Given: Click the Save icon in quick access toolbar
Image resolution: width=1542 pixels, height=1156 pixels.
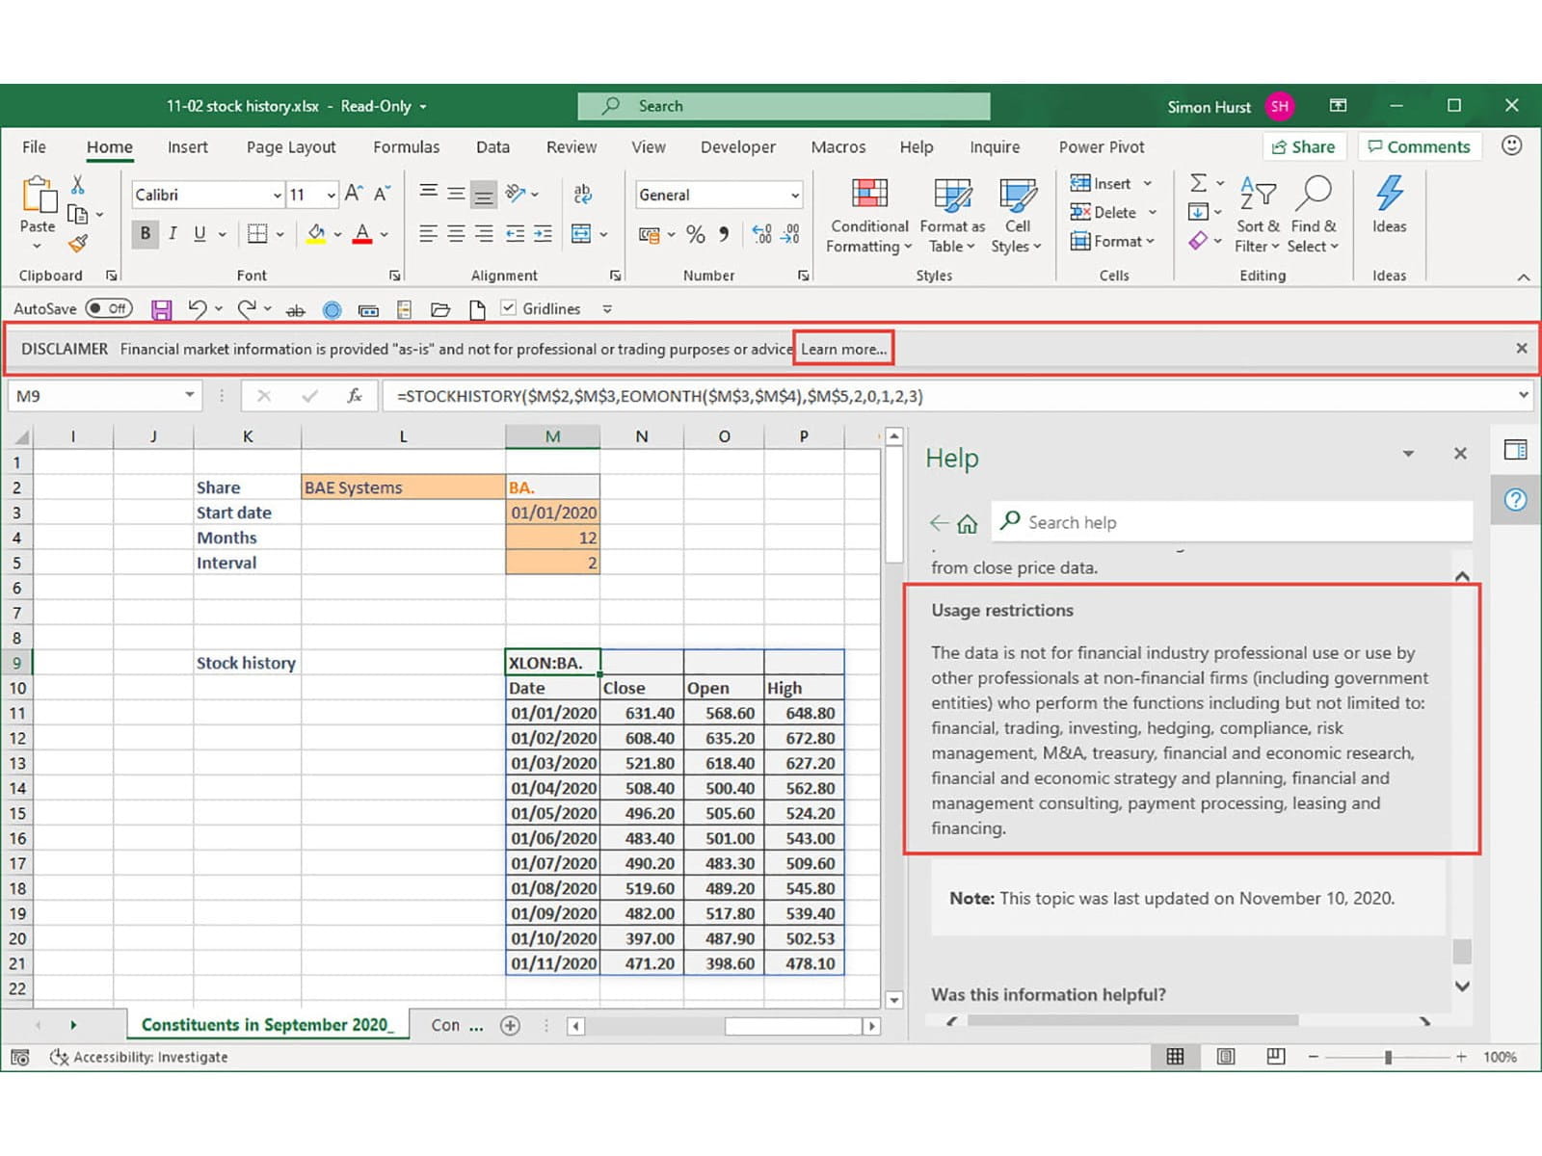Looking at the screenshot, I should 161,309.
